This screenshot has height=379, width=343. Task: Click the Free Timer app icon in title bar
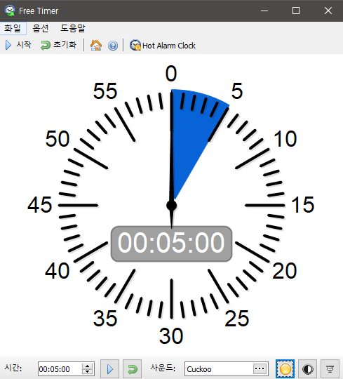tap(10, 11)
